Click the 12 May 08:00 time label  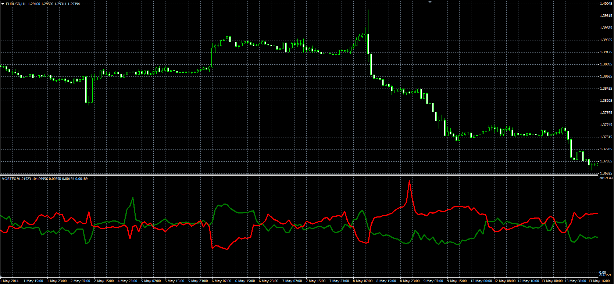[x=505, y=281]
